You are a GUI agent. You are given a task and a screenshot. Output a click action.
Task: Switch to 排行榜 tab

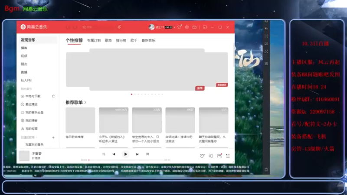pos(121,40)
